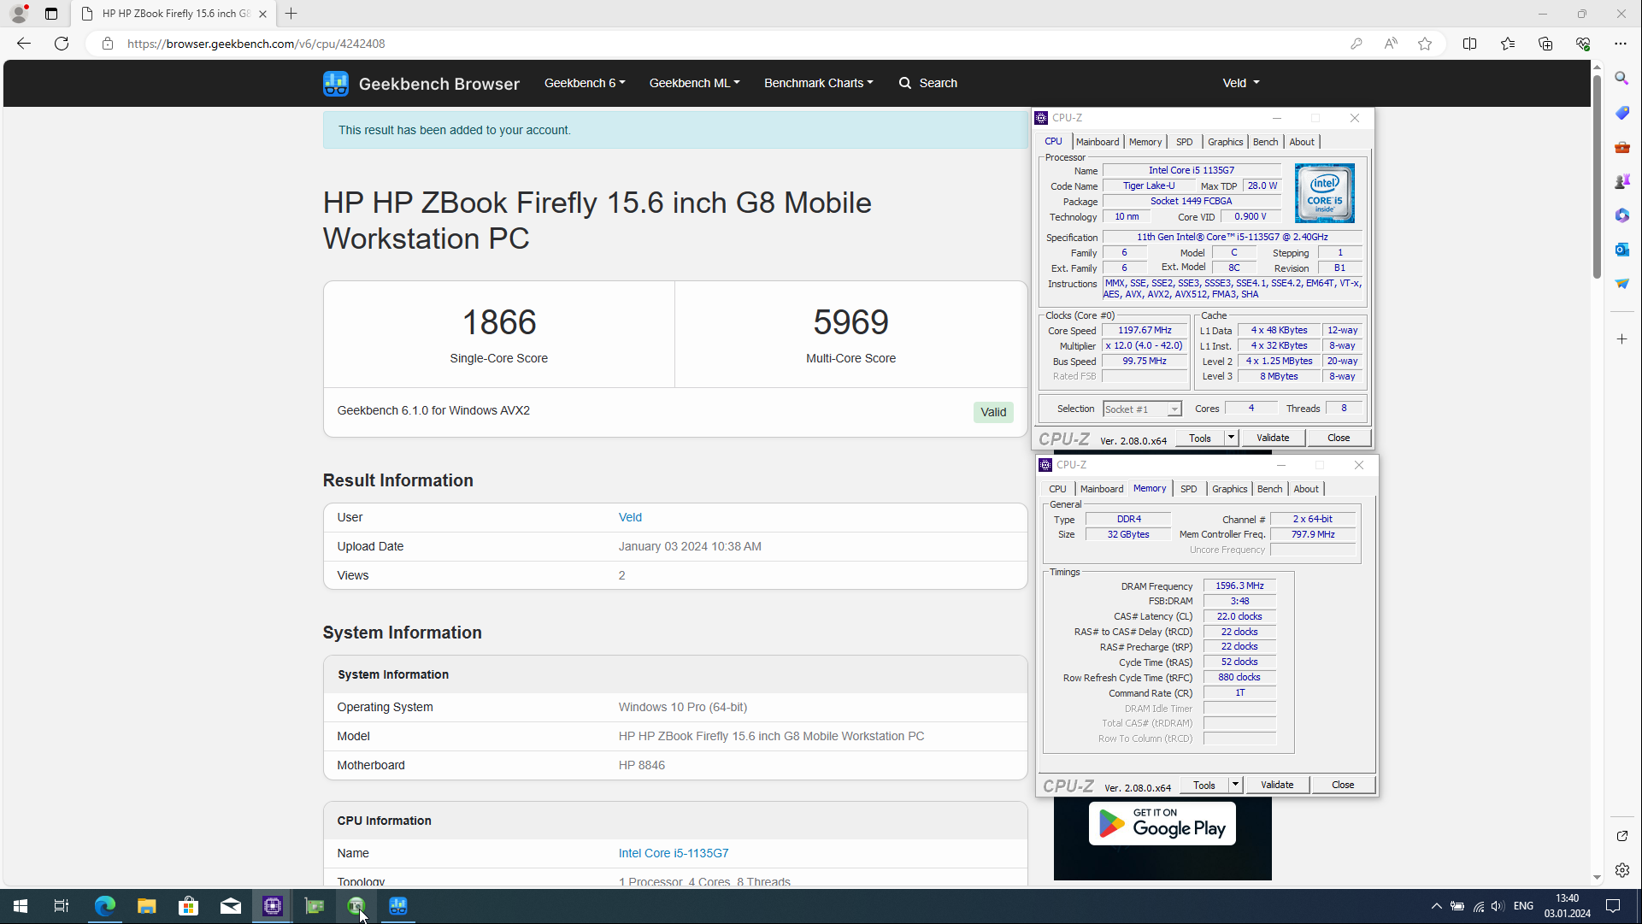Open tab actions menu icon
The image size is (1642, 924).
pyautogui.click(x=51, y=14)
